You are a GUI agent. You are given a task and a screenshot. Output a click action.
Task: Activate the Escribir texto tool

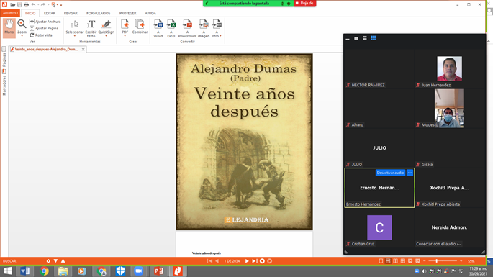point(91,28)
